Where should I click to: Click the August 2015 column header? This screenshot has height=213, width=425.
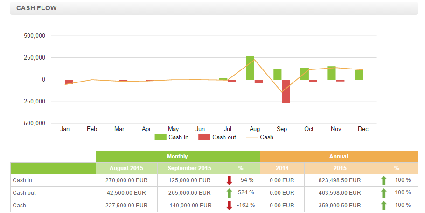[x=126, y=168]
